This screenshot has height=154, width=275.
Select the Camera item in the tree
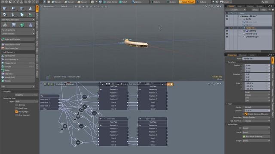[x=252, y=31]
